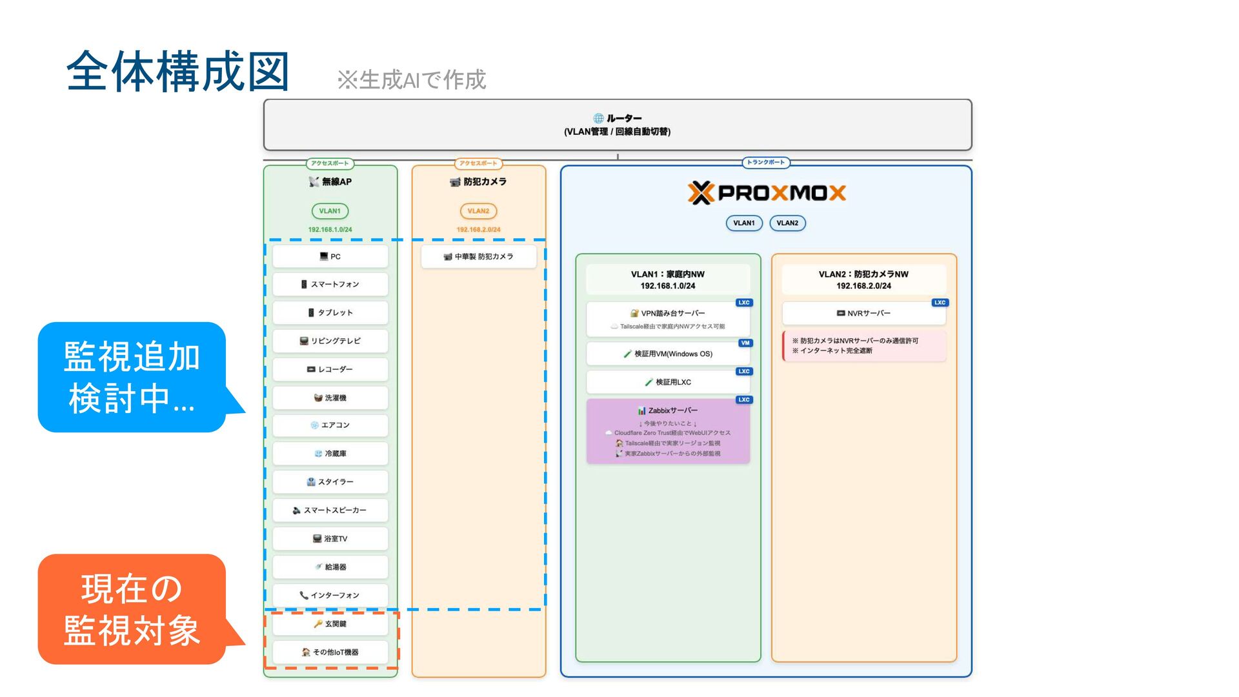The image size is (1239, 697).
Task: Click the key icon on 玄関鍵
Action: [x=317, y=624]
